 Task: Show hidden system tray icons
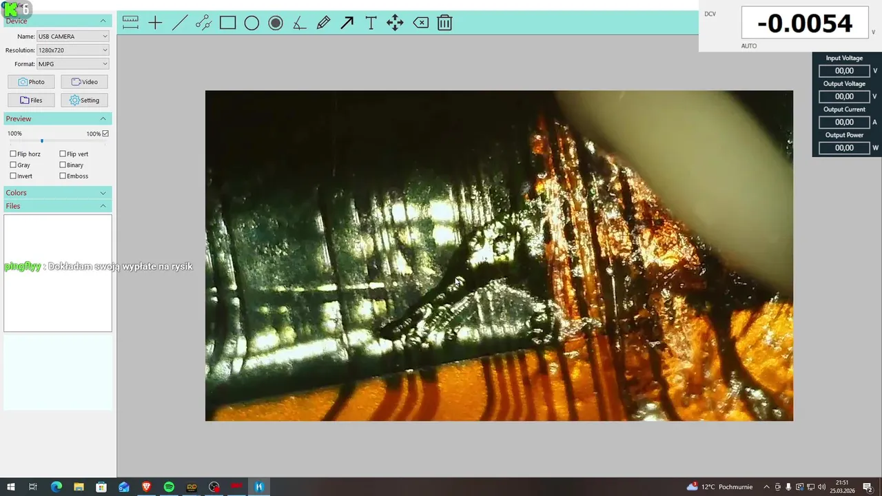[766, 487]
